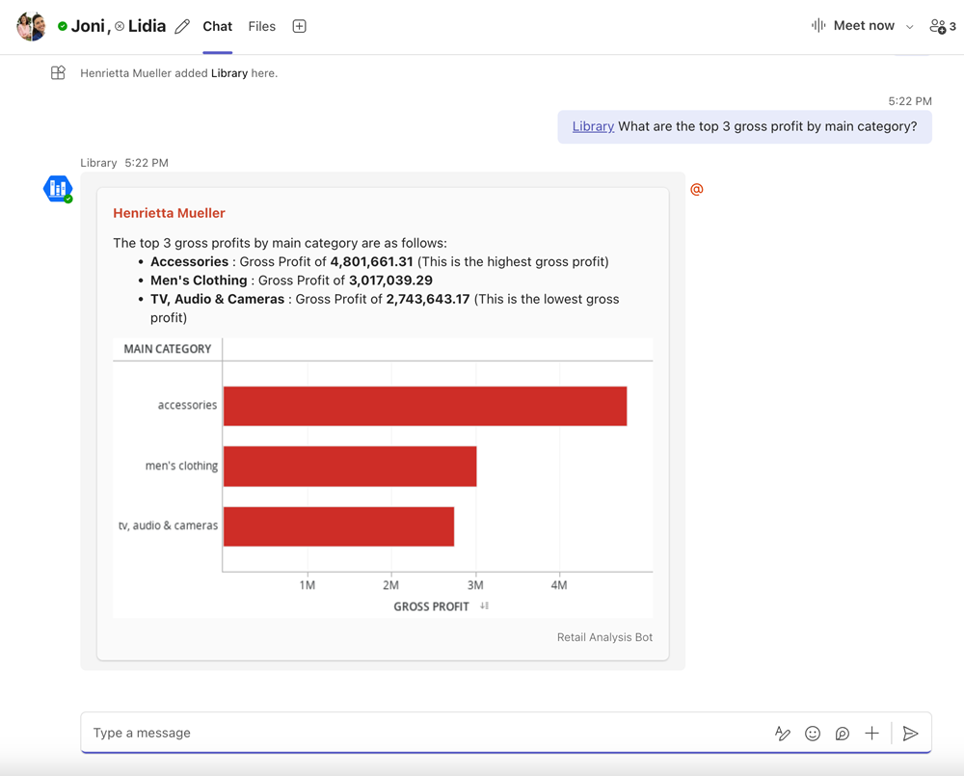Open the Library link in sent message
The width and height of the screenshot is (964, 776).
[x=593, y=126]
